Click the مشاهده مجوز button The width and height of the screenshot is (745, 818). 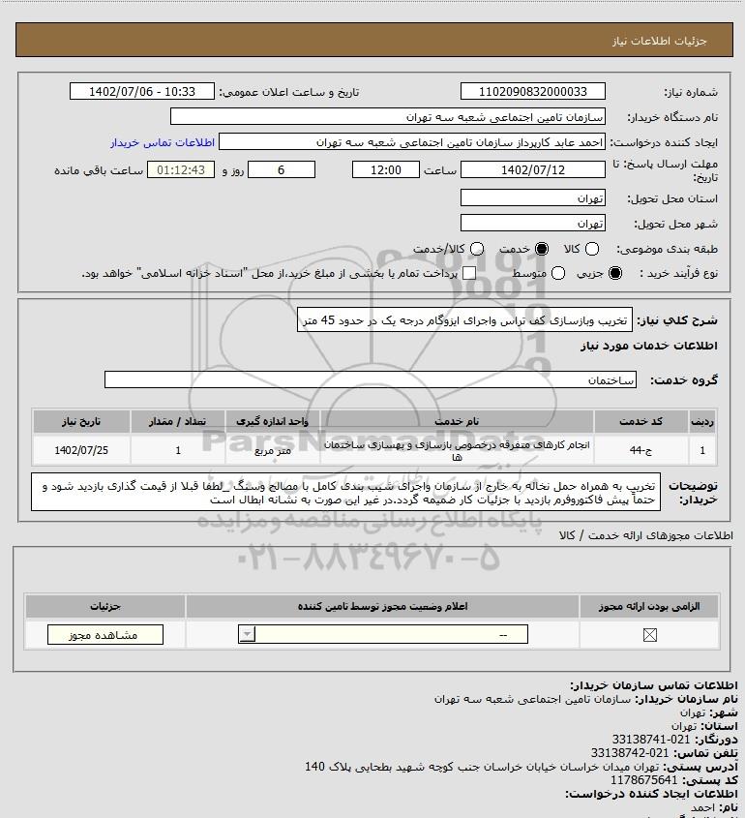pos(105,635)
